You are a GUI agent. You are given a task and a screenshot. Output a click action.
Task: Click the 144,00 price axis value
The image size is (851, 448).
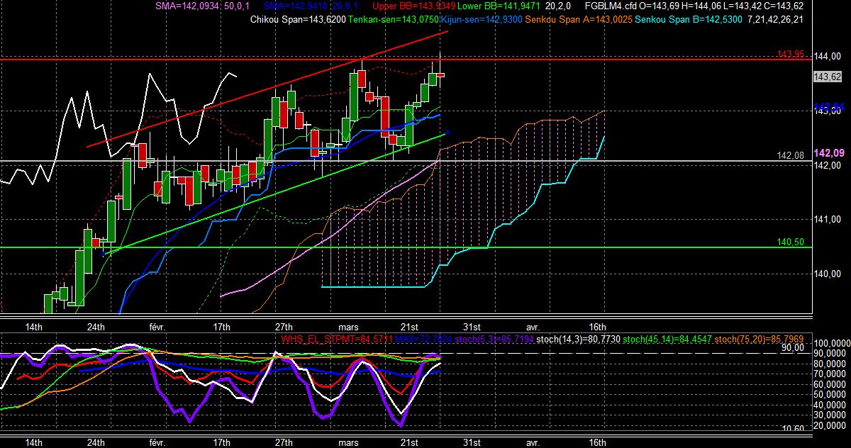[x=827, y=57]
